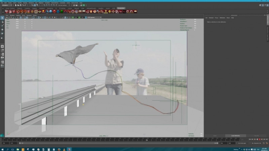269x151 pixels.
Task: Switch to the Polygons shelf tab
Action: point(20,8)
